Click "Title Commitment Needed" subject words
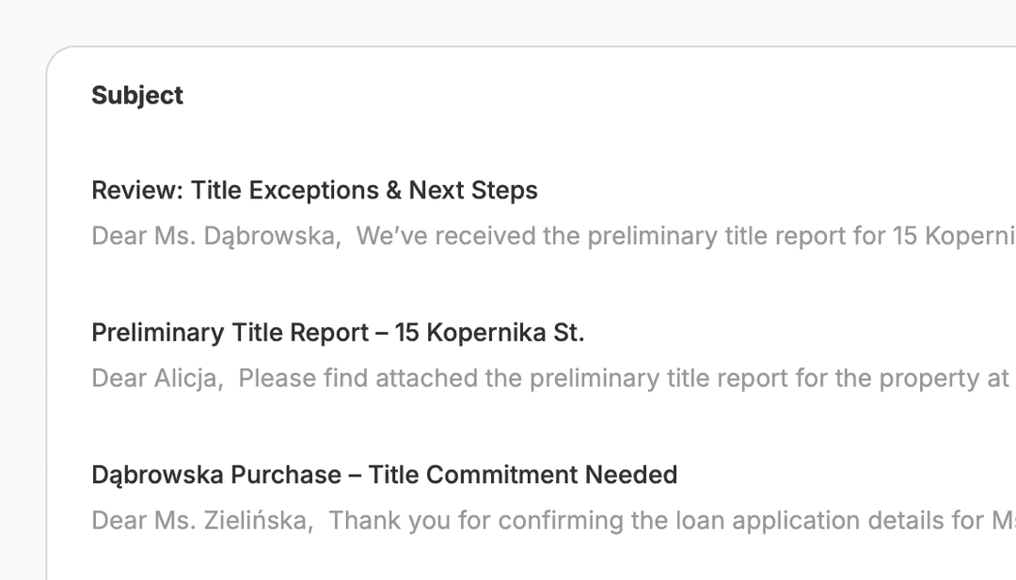The height and width of the screenshot is (580, 1016). [x=522, y=475]
